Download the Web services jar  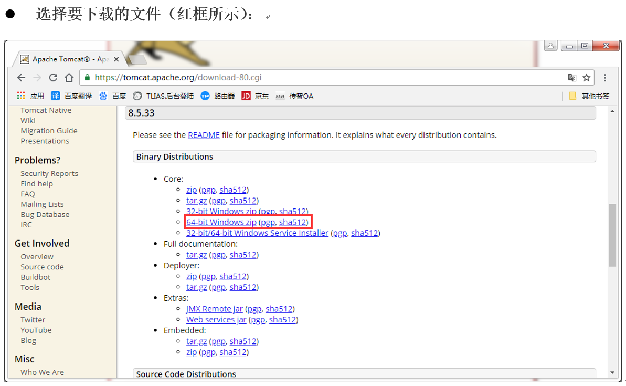coord(216,320)
